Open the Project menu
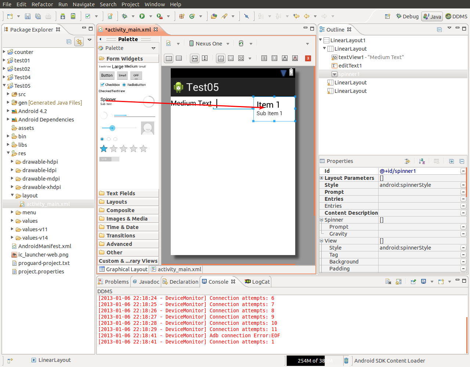Screen dimensions: 470x367 click(130, 4)
